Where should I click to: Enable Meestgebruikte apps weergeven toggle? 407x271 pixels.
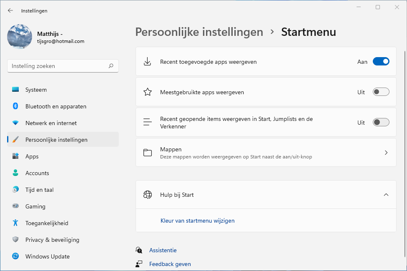[381, 92]
